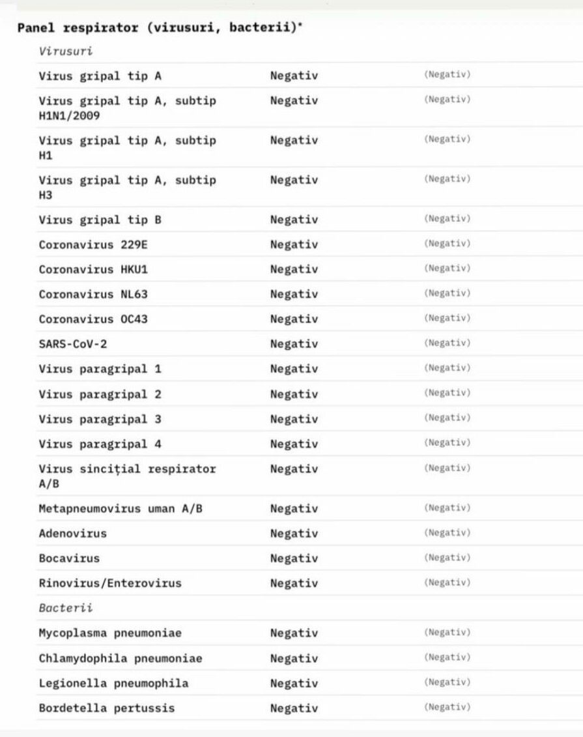Click the reference value '(Negativ)' for Legionella pneumophila
583x737 pixels.
(447, 682)
